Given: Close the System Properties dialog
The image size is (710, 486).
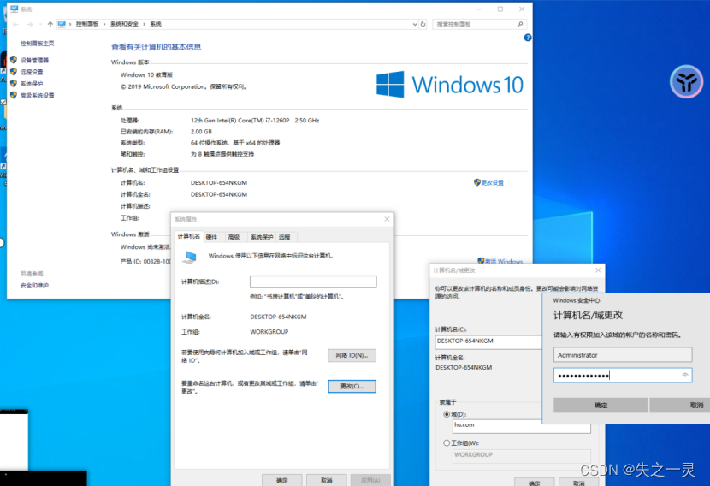Looking at the screenshot, I should tap(387, 219).
